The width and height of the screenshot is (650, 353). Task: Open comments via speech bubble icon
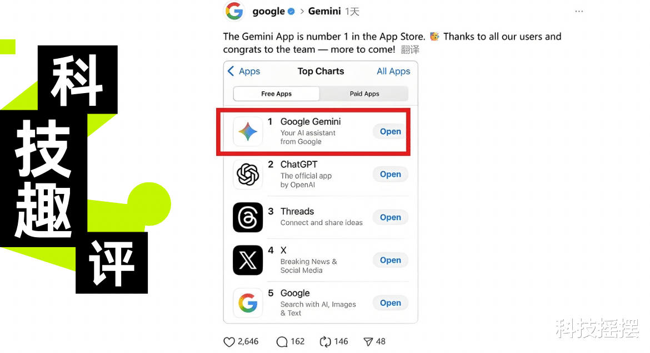click(282, 342)
